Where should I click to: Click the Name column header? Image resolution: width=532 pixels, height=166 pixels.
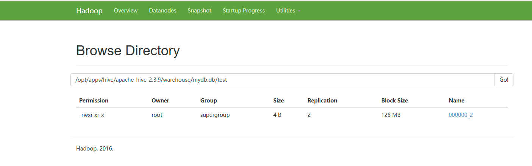pos(457,101)
